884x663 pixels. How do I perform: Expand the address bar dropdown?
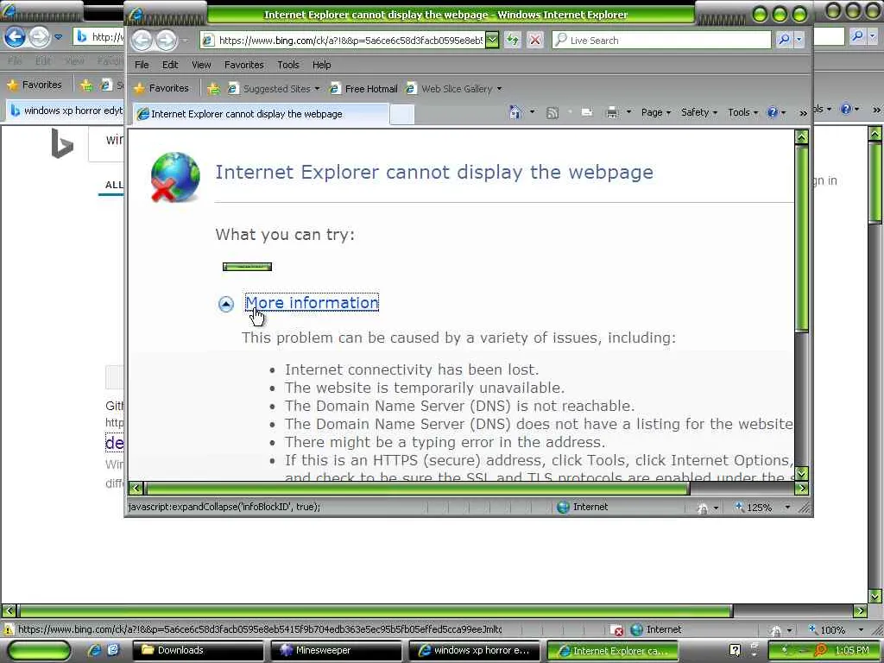point(491,40)
